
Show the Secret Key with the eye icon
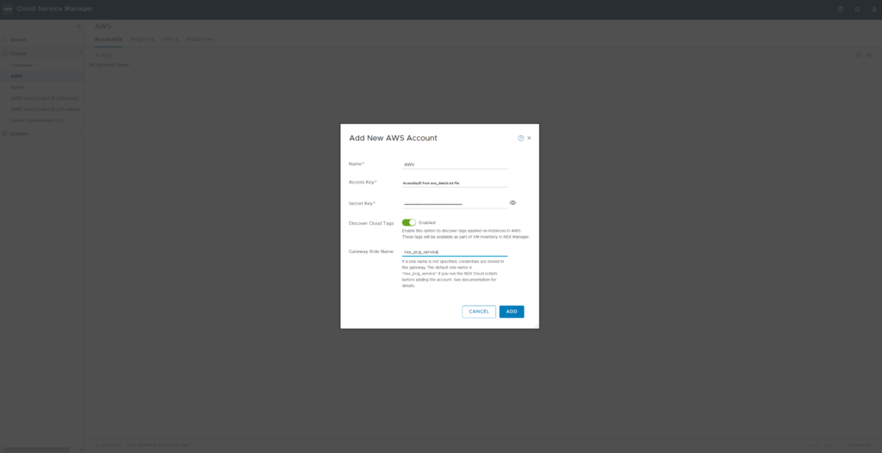pyautogui.click(x=512, y=202)
